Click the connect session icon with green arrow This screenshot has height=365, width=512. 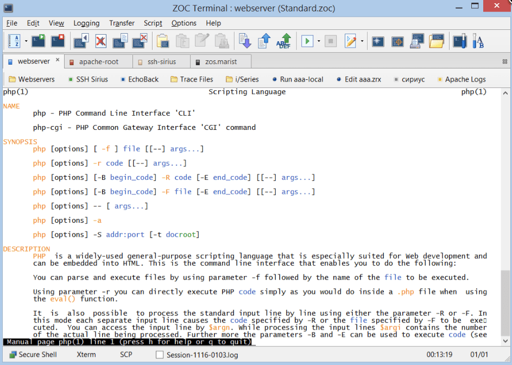[x=39, y=41]
